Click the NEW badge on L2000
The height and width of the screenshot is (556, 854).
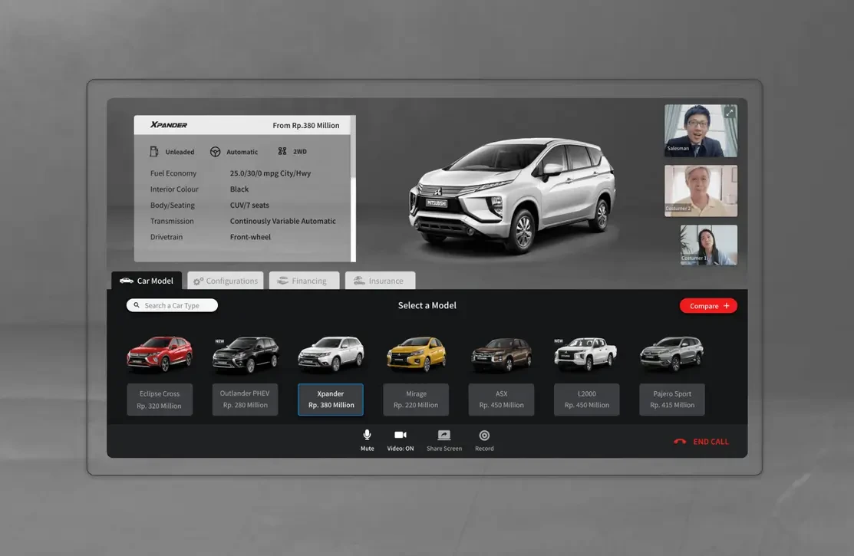pos(559,341)
